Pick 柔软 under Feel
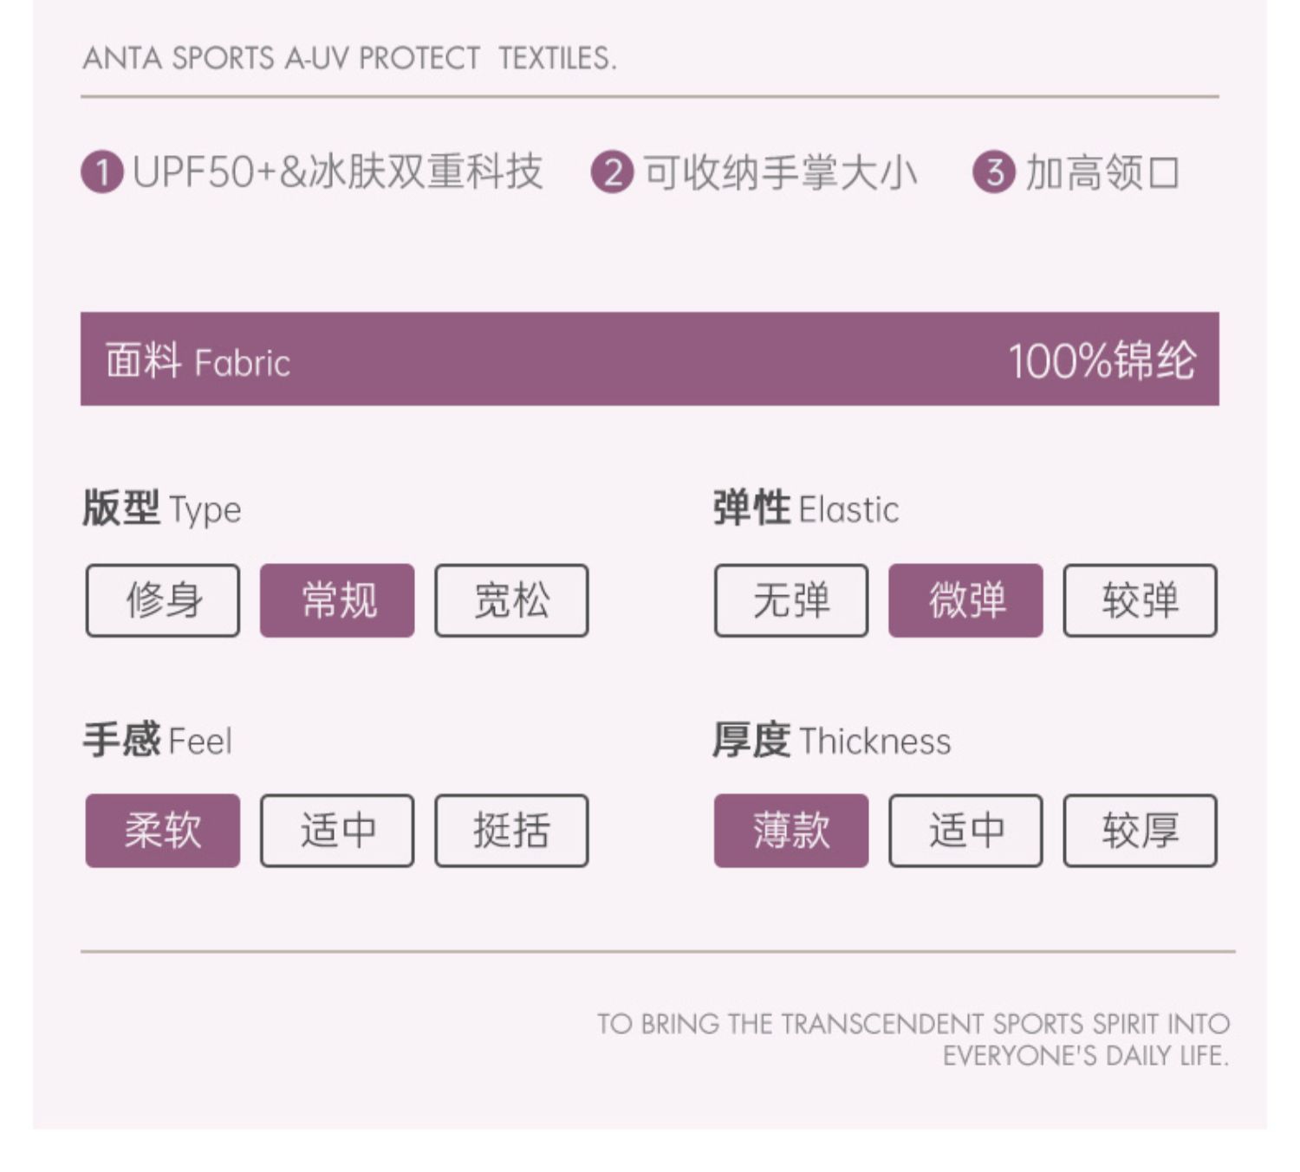Screen dimensions: 1300x1172 pos(163,831)
